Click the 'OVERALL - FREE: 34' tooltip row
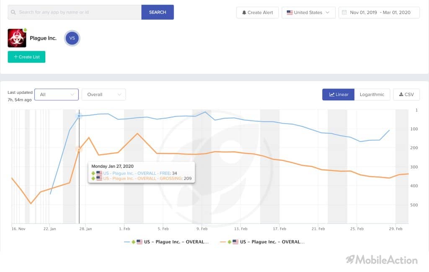The image size is (429, 272). 134,173
